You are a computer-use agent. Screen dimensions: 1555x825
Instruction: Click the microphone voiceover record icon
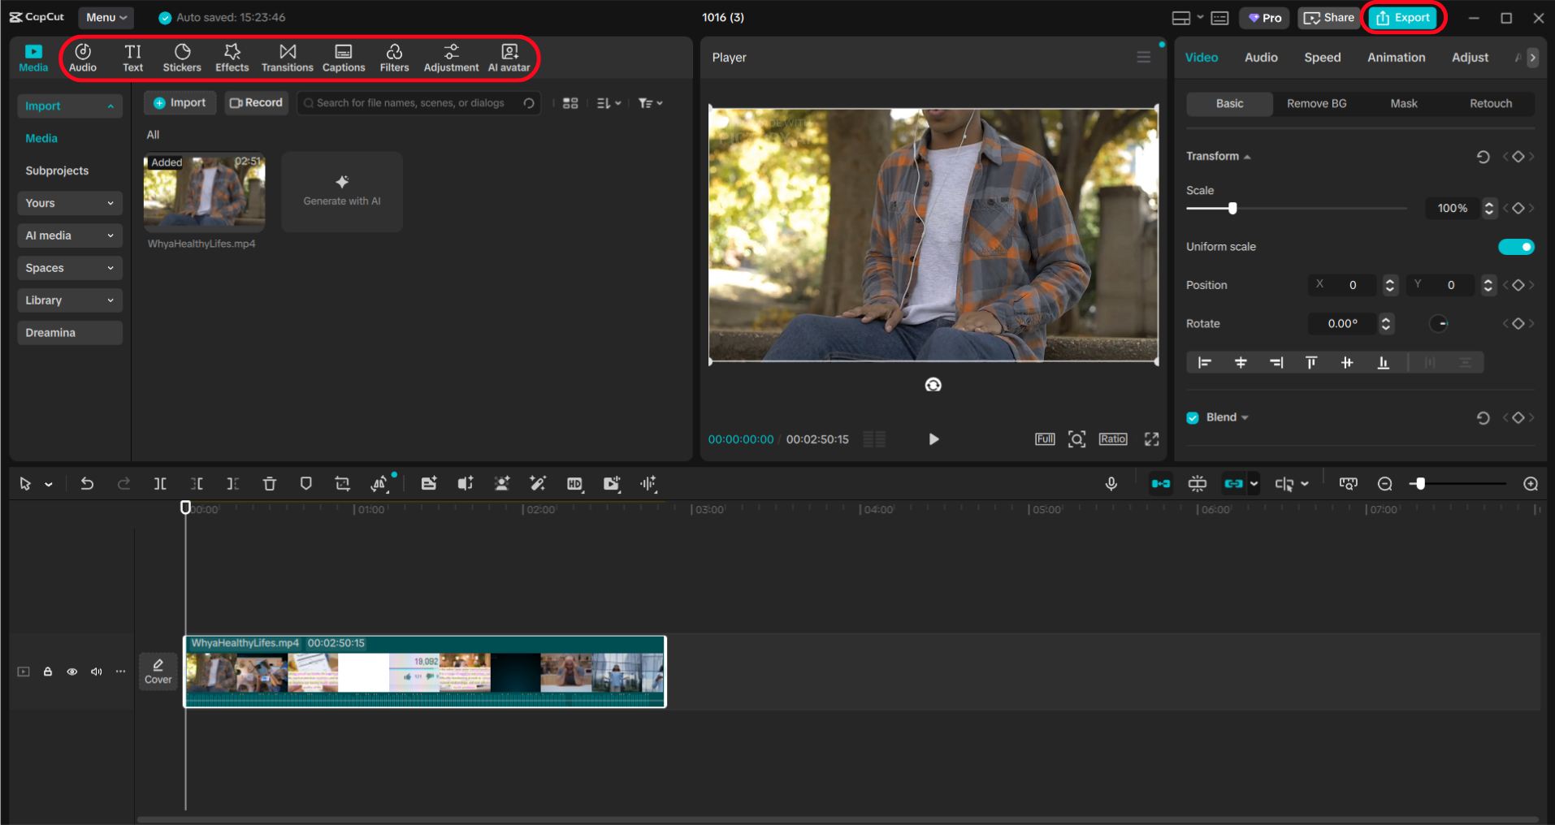1111,484
